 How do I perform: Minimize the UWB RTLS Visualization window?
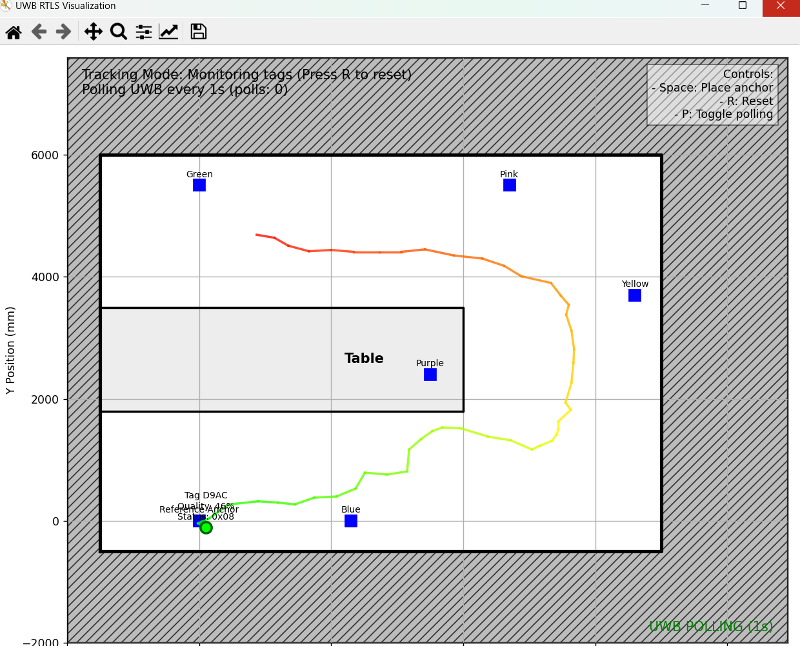click(705, 6)
